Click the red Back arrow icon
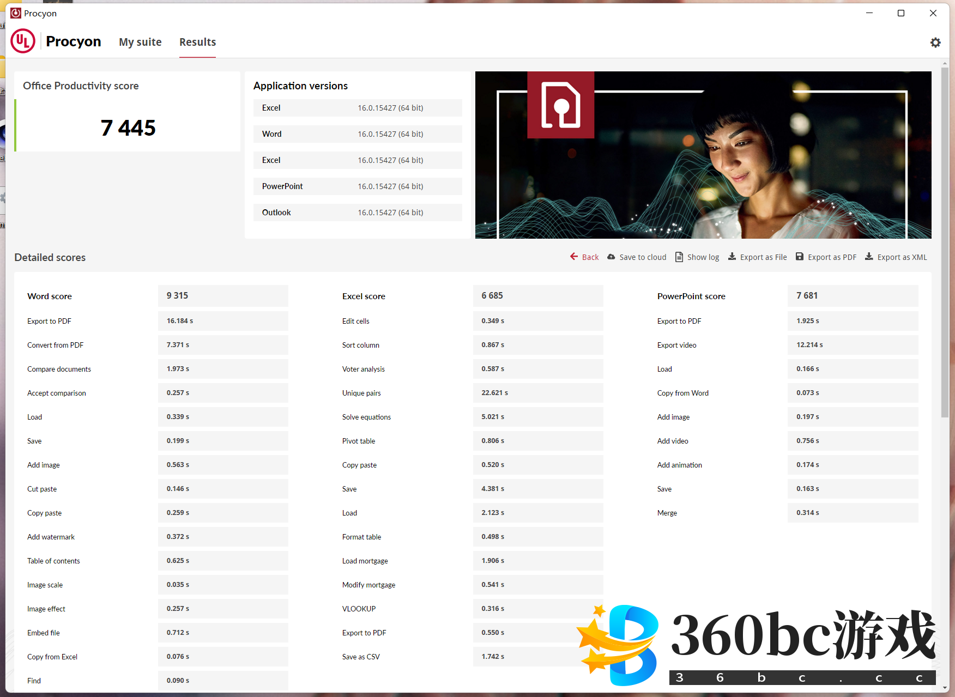 click(574, 257)
